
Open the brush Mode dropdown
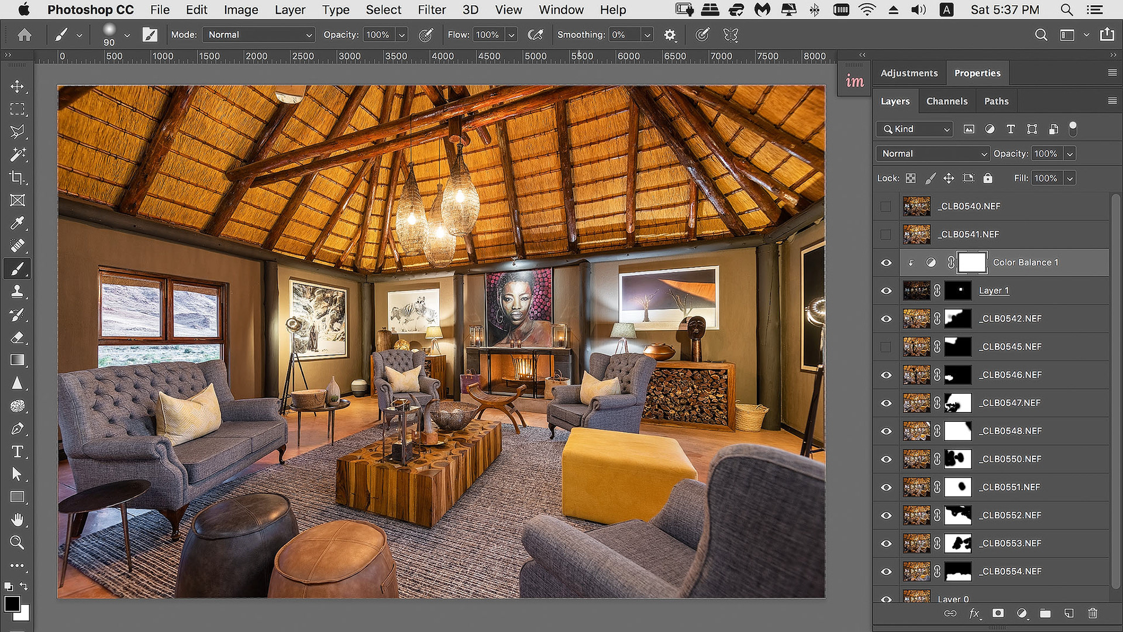(x=259, y=35)
